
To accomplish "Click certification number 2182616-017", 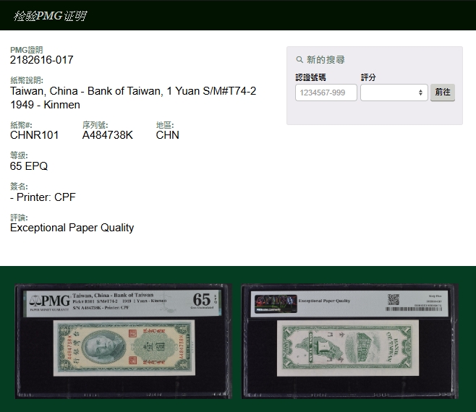I will click(x=41, y=60).
